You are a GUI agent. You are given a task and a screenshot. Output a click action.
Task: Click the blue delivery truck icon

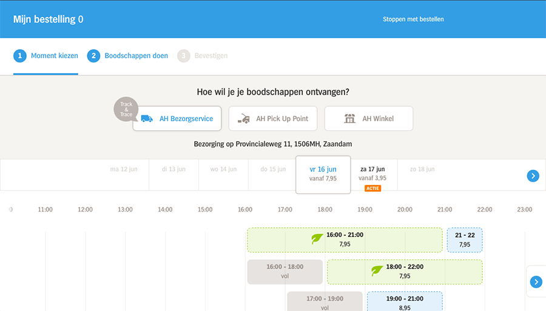point(147,119)
